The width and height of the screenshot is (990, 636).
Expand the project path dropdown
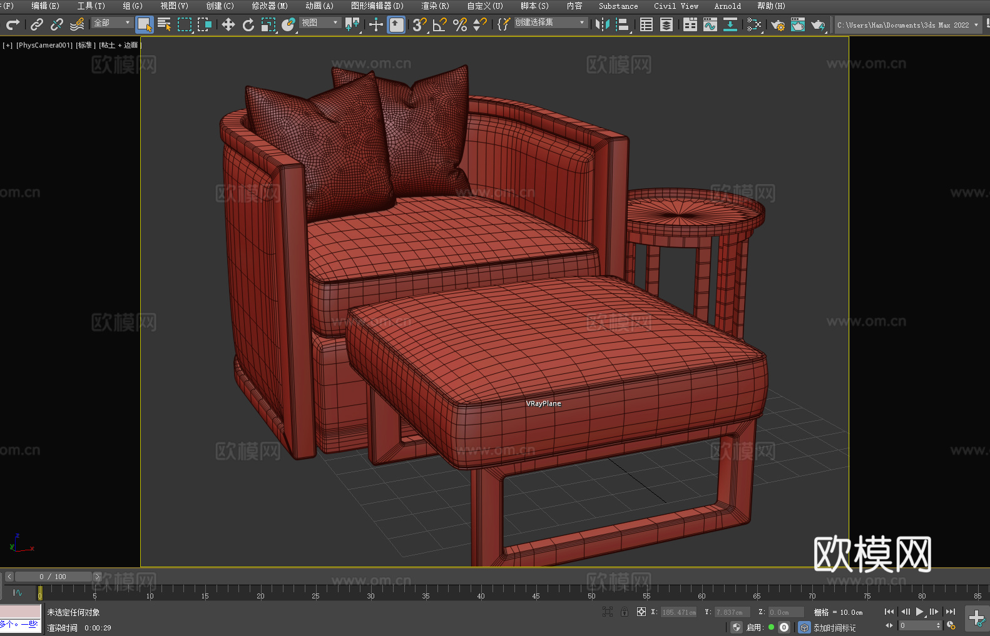(x=976, y=25)
